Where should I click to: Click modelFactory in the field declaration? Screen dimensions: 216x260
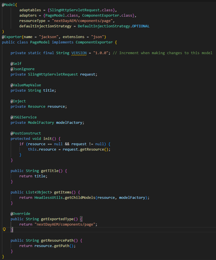pyautogui.click(x=69, y=123)
